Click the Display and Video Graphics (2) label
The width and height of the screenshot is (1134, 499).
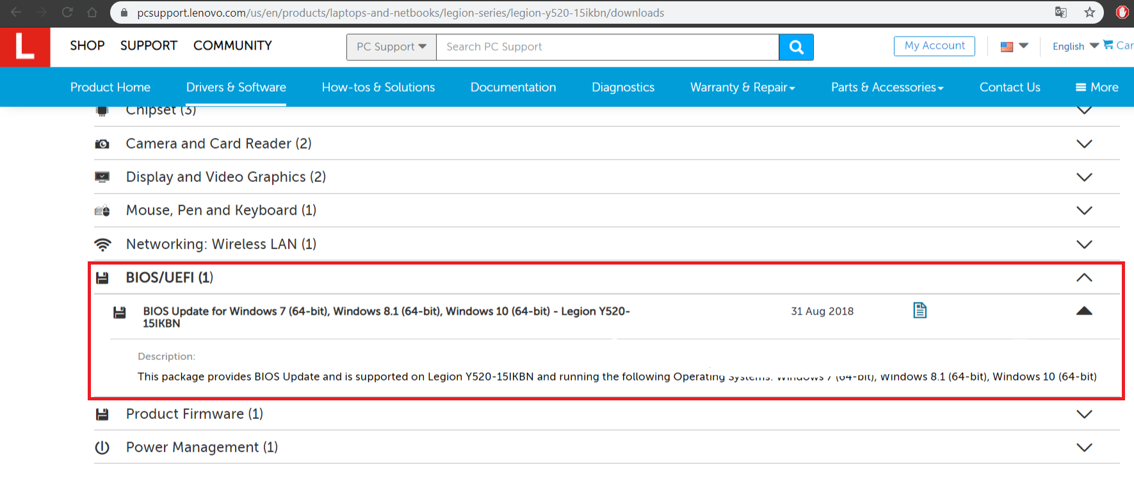coord(226,177)
